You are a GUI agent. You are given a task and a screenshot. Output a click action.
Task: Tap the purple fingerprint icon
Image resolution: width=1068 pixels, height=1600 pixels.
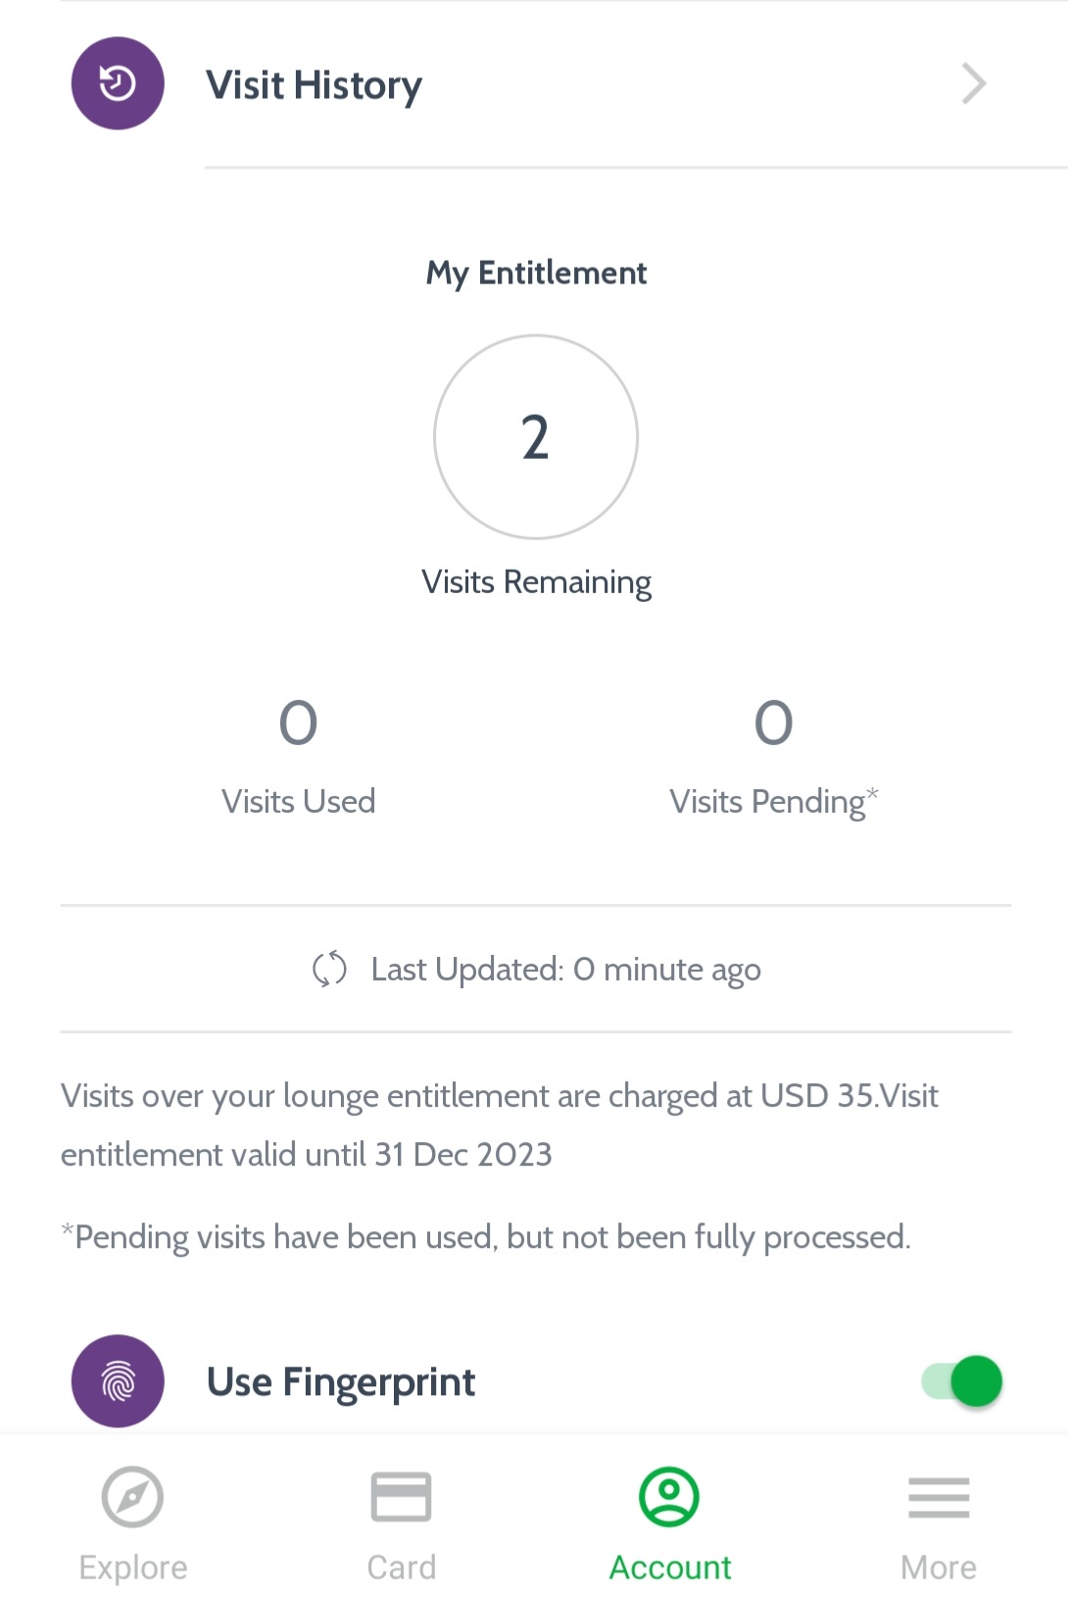(118, 1380)
